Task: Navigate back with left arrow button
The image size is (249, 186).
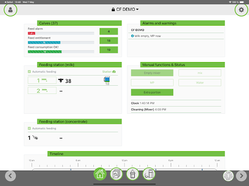Action: pyautogui.click(x=10, y=176)
